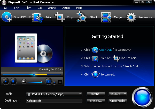Click the Destination path field

(54, 101)
